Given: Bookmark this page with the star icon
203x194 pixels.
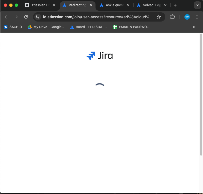Looking at the screenshot, I should tap(159, 17).
